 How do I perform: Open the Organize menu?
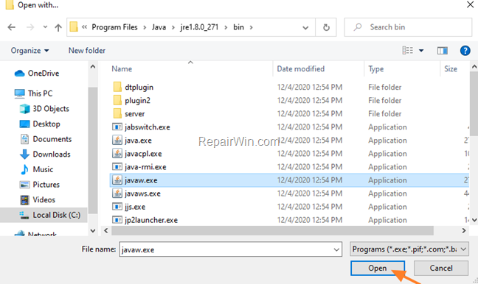tap(30, 51)
